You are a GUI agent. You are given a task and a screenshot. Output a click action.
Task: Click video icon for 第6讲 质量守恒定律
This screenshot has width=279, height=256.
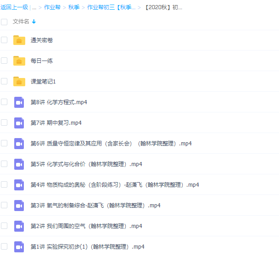pyautogui.click(x=19, y=143)
